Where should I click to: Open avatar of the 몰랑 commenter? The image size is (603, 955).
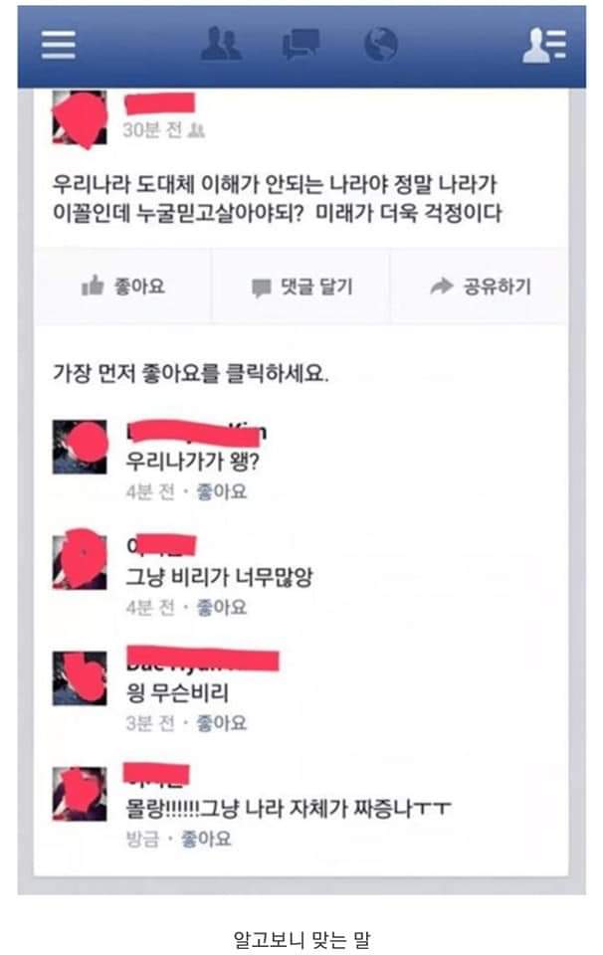coord(80,794)
